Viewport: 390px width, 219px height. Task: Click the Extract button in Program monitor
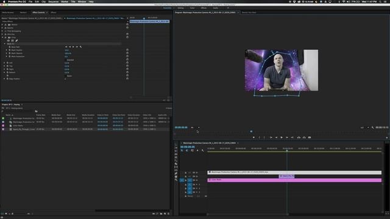coord(304,137)
